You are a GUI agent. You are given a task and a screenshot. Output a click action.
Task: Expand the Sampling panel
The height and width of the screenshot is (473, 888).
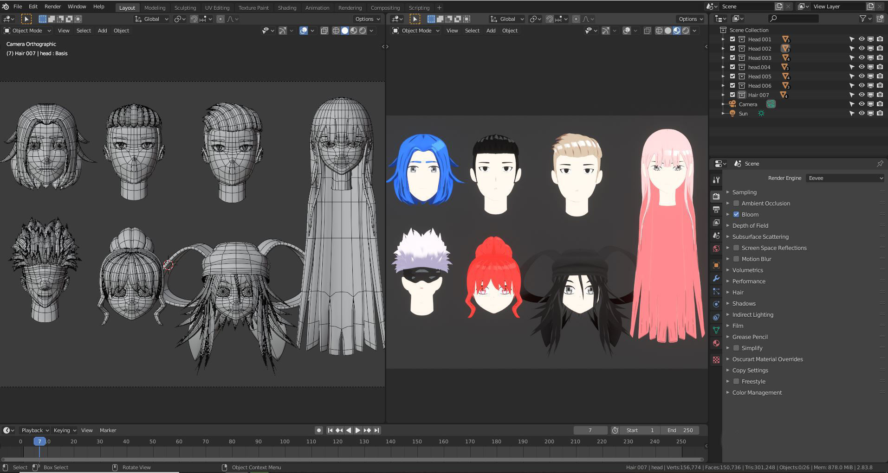(744, 192)
